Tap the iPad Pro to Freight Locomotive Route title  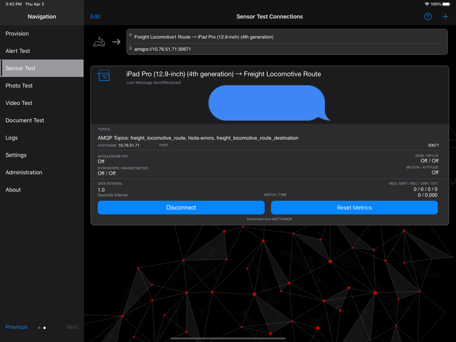223,74
